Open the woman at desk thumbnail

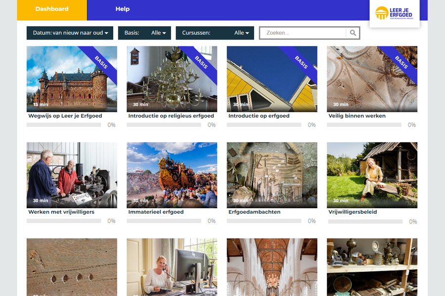tap(172, 267)
